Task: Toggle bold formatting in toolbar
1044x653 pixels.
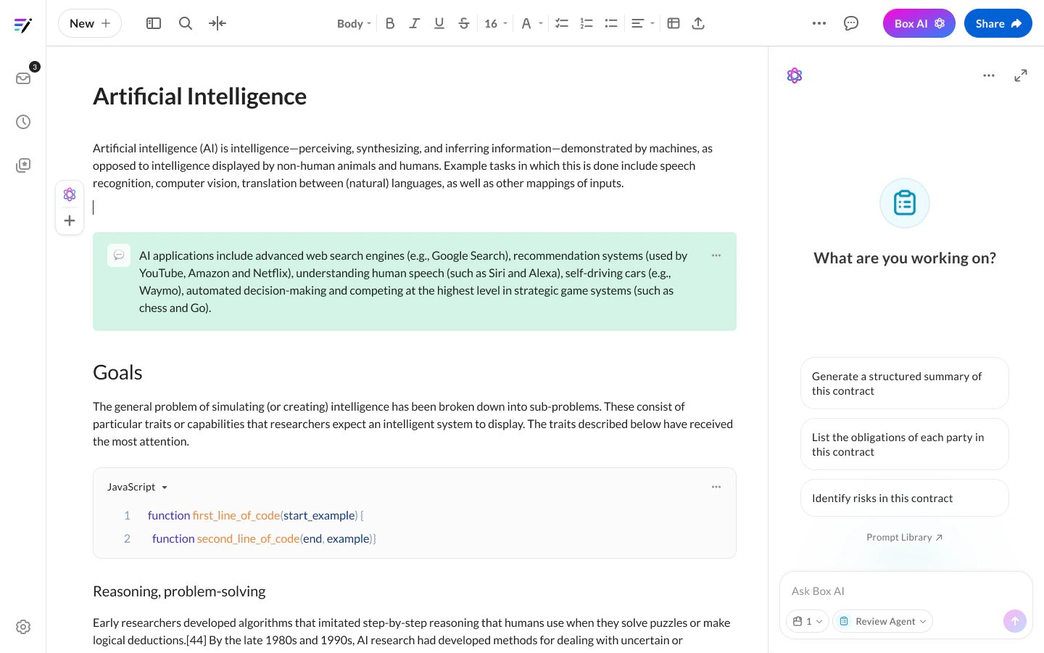Action: coord(390,23)
